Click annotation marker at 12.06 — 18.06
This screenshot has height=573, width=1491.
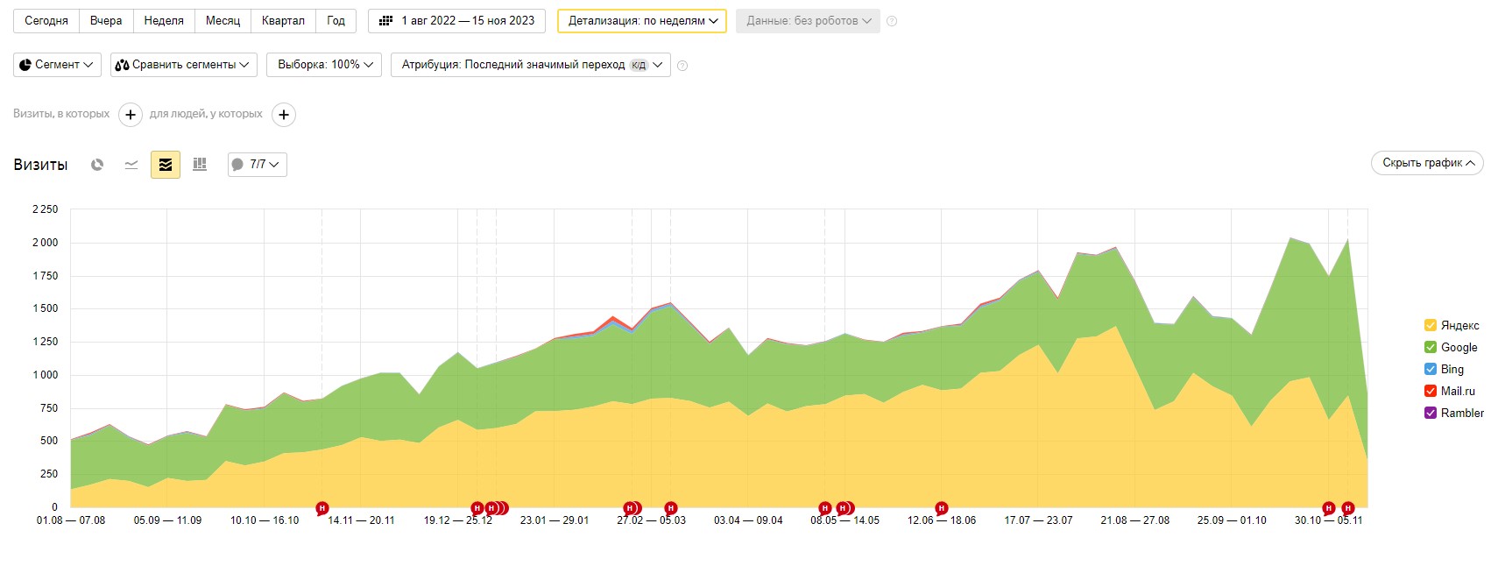[x=941, y=508]
